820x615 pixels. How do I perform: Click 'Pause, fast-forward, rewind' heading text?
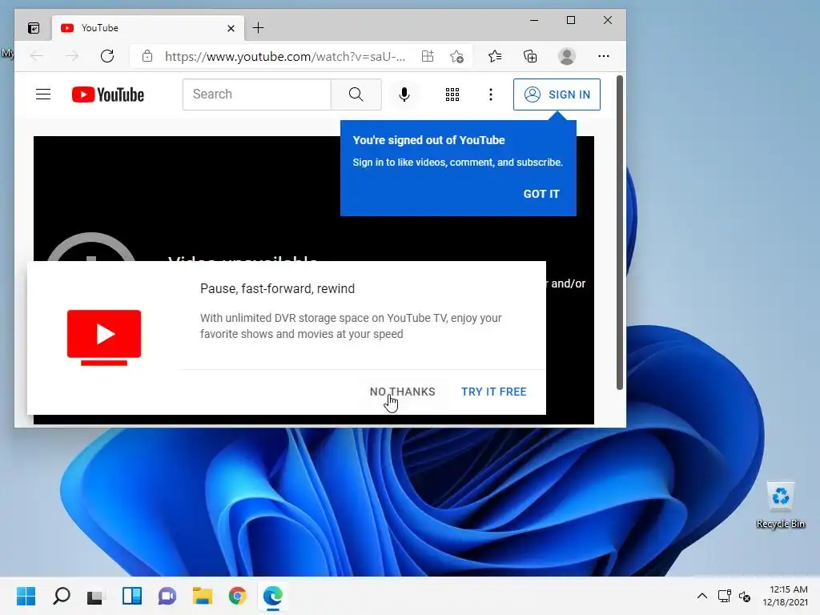(277, 288)
